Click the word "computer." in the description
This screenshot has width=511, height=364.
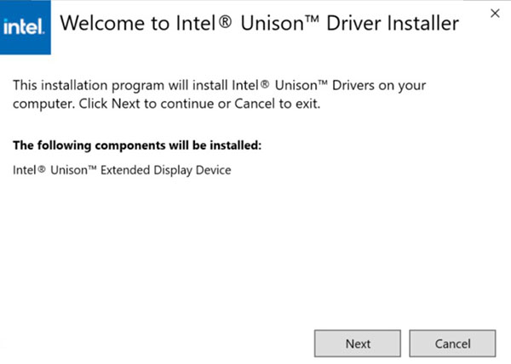37,104
